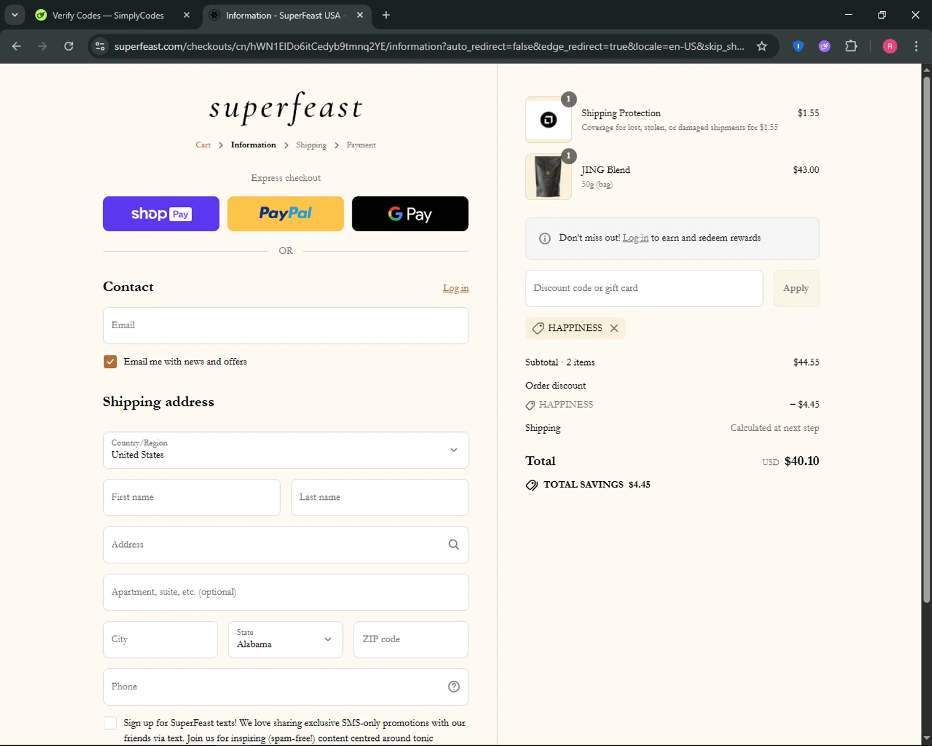The height and width of the screenshot is (746, 932).
Task: Switch to Verify Codes — SimplyCodes tab
Action: pos(107,15)
